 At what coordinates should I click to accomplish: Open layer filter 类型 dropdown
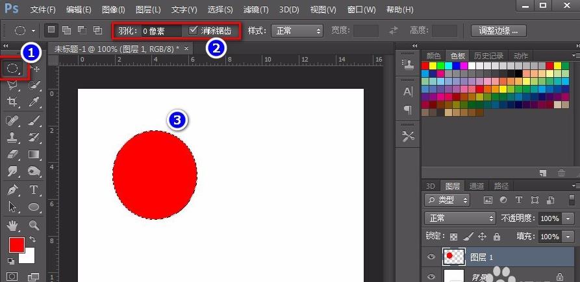(447, 200)
